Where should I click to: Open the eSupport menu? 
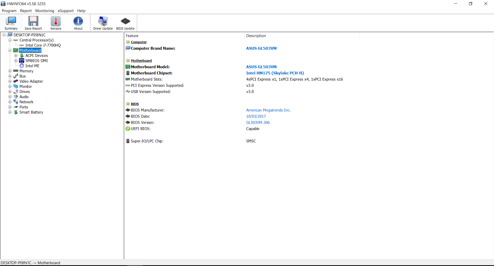pyautogui.click(x=66, y=11)
